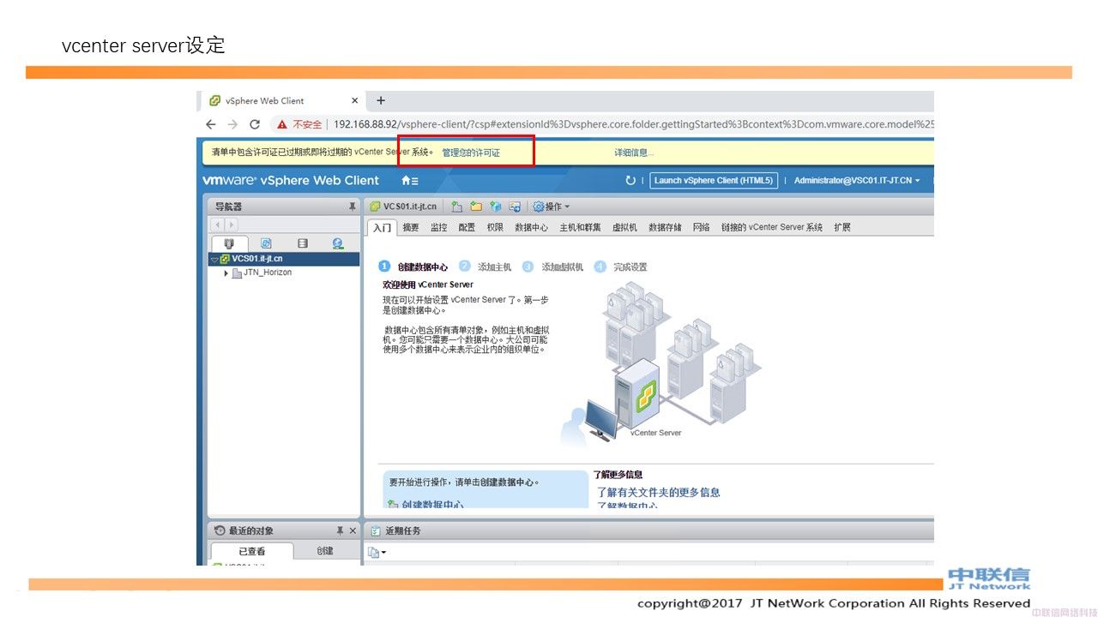Open a new browser tab
This screenshot has width=1098, height=617.
381,100
